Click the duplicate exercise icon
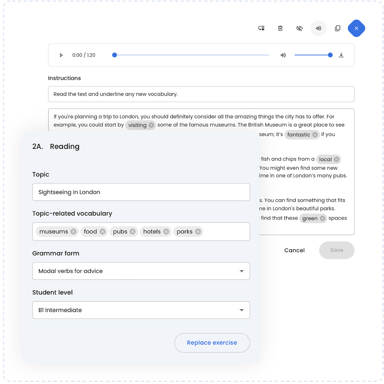 (337, 28)
